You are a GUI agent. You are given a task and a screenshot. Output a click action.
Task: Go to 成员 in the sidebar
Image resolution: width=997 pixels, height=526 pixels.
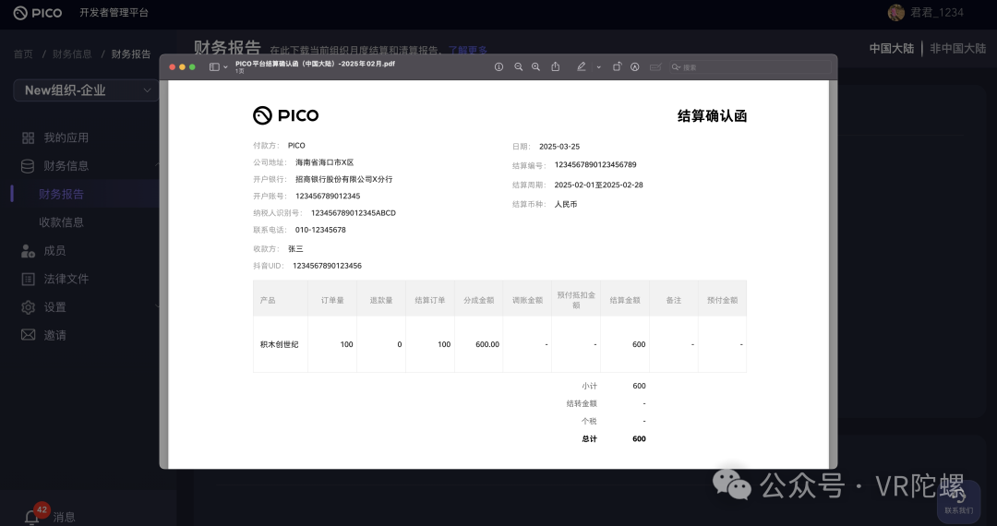point(54,250)
